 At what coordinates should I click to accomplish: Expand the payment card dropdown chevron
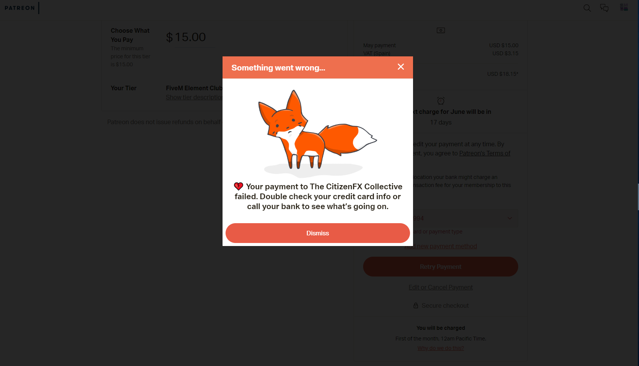[x=509, y=218]
